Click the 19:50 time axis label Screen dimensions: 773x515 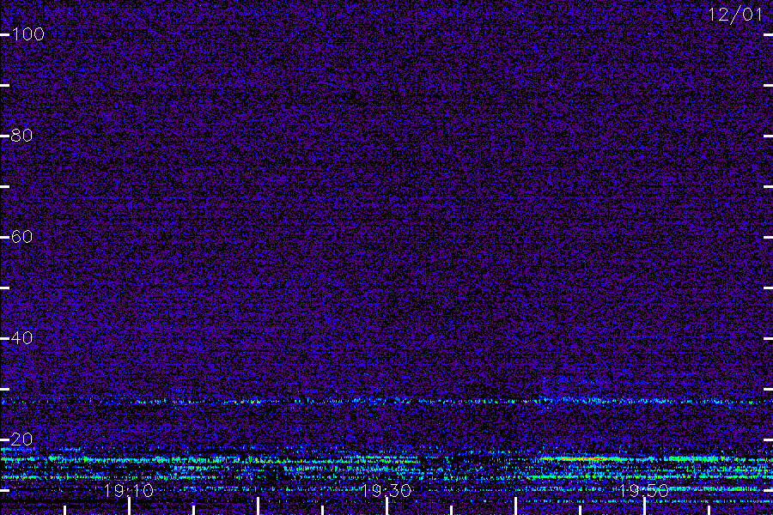[644, 490]
